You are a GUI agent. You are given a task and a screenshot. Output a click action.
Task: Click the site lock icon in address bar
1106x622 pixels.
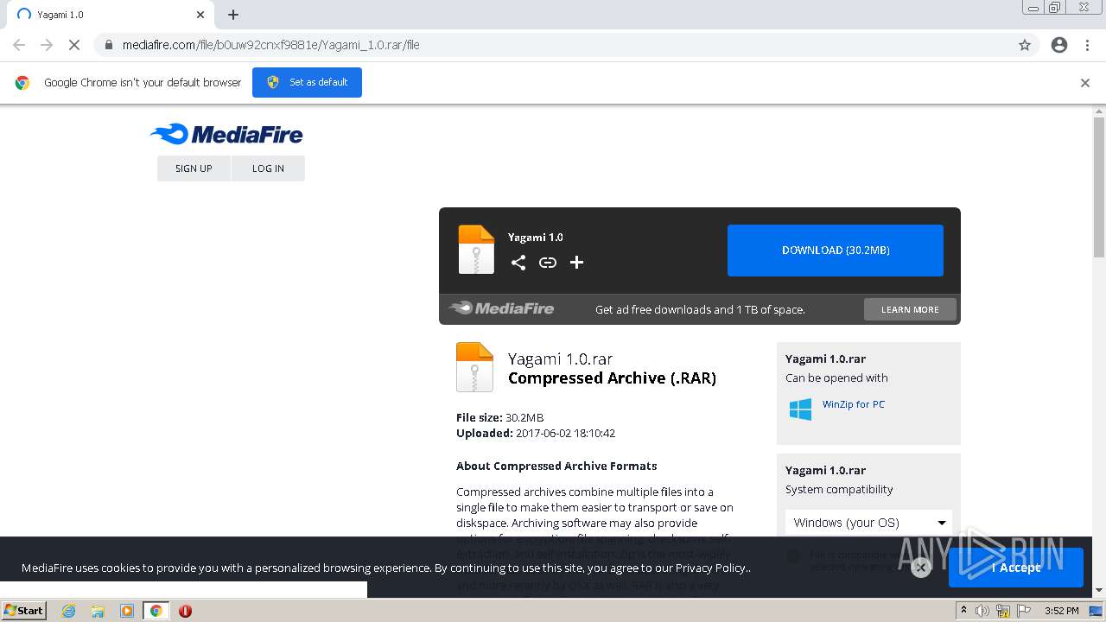108,45
